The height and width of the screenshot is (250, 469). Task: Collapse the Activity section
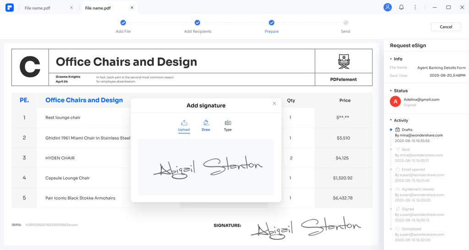pyautogui.click(x=391, y=120)
